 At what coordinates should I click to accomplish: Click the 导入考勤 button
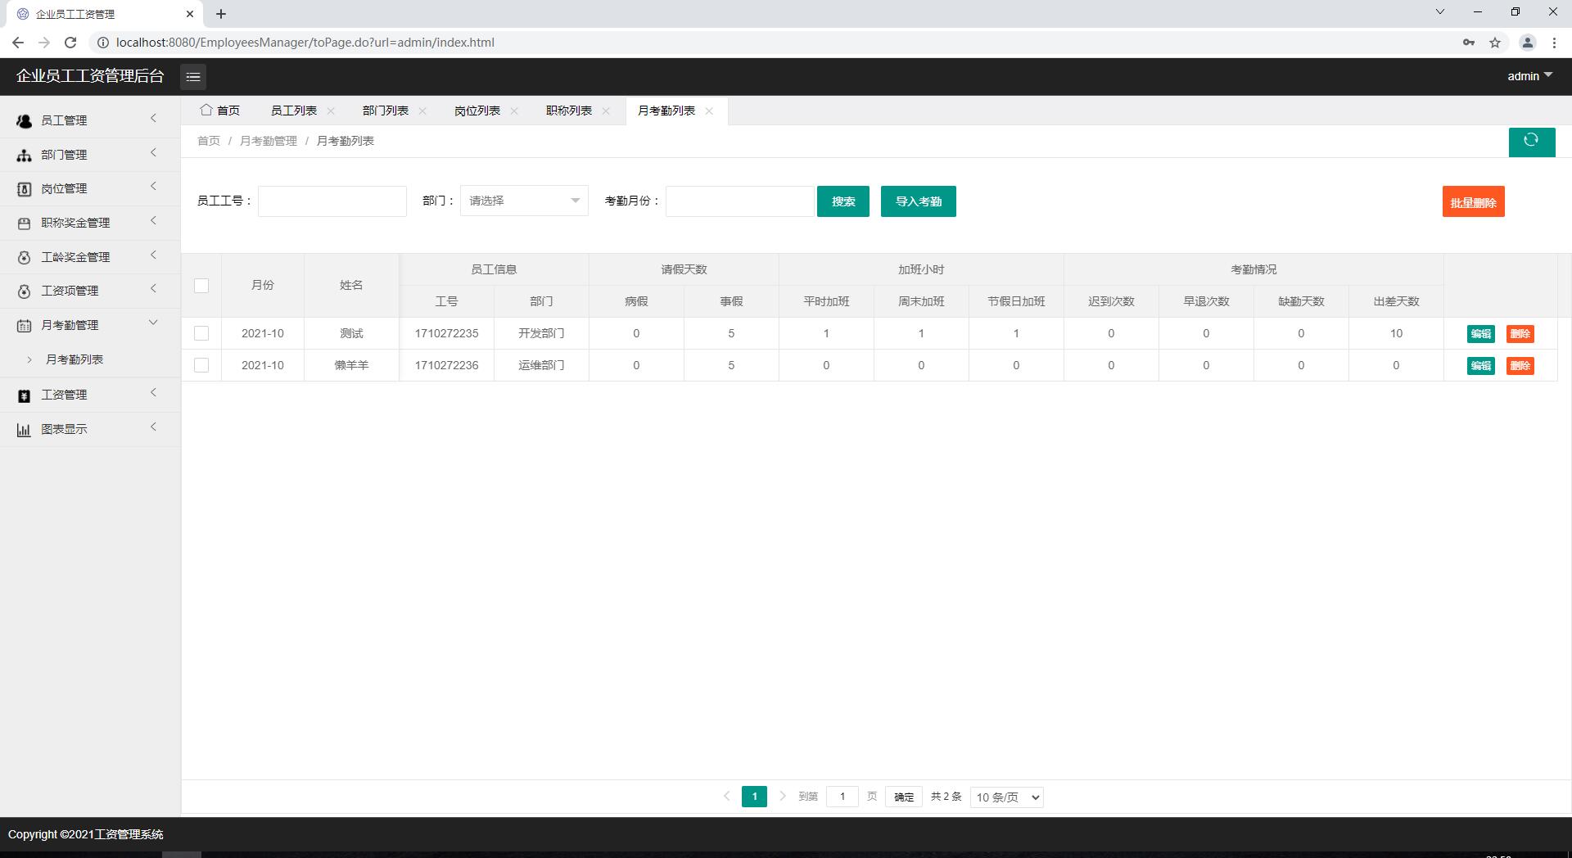click(918, 201)
